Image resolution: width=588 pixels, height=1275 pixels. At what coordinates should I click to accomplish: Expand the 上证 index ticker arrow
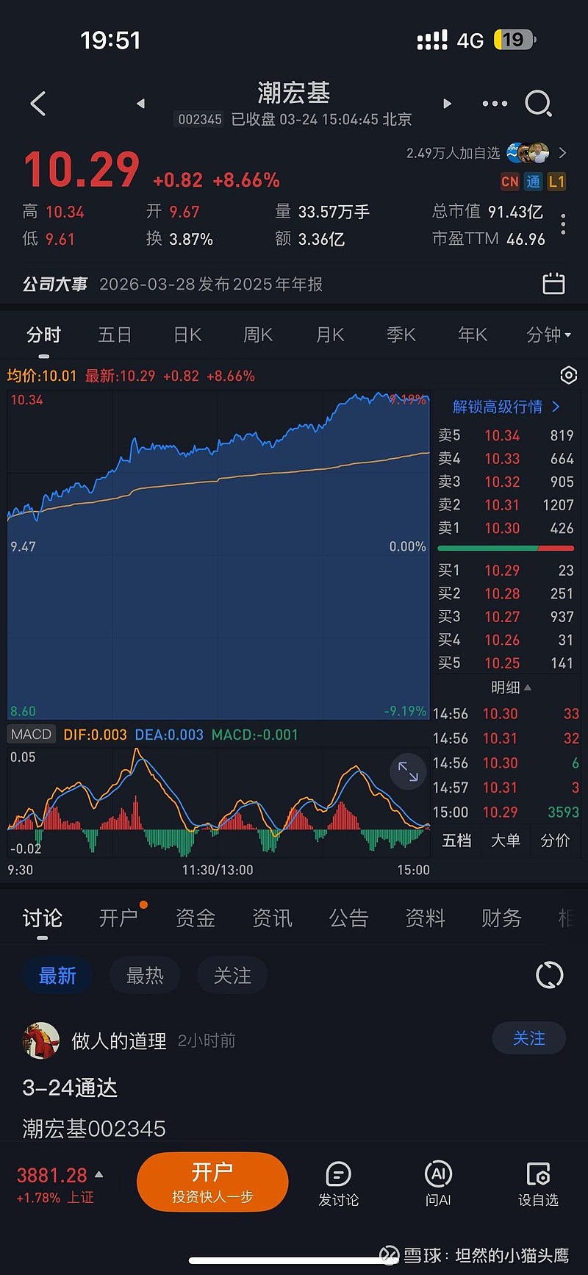[99, 1175]
